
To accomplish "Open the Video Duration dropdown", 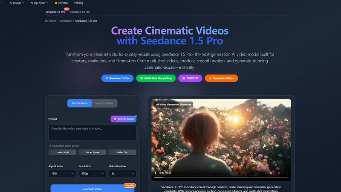I will 122,174.
